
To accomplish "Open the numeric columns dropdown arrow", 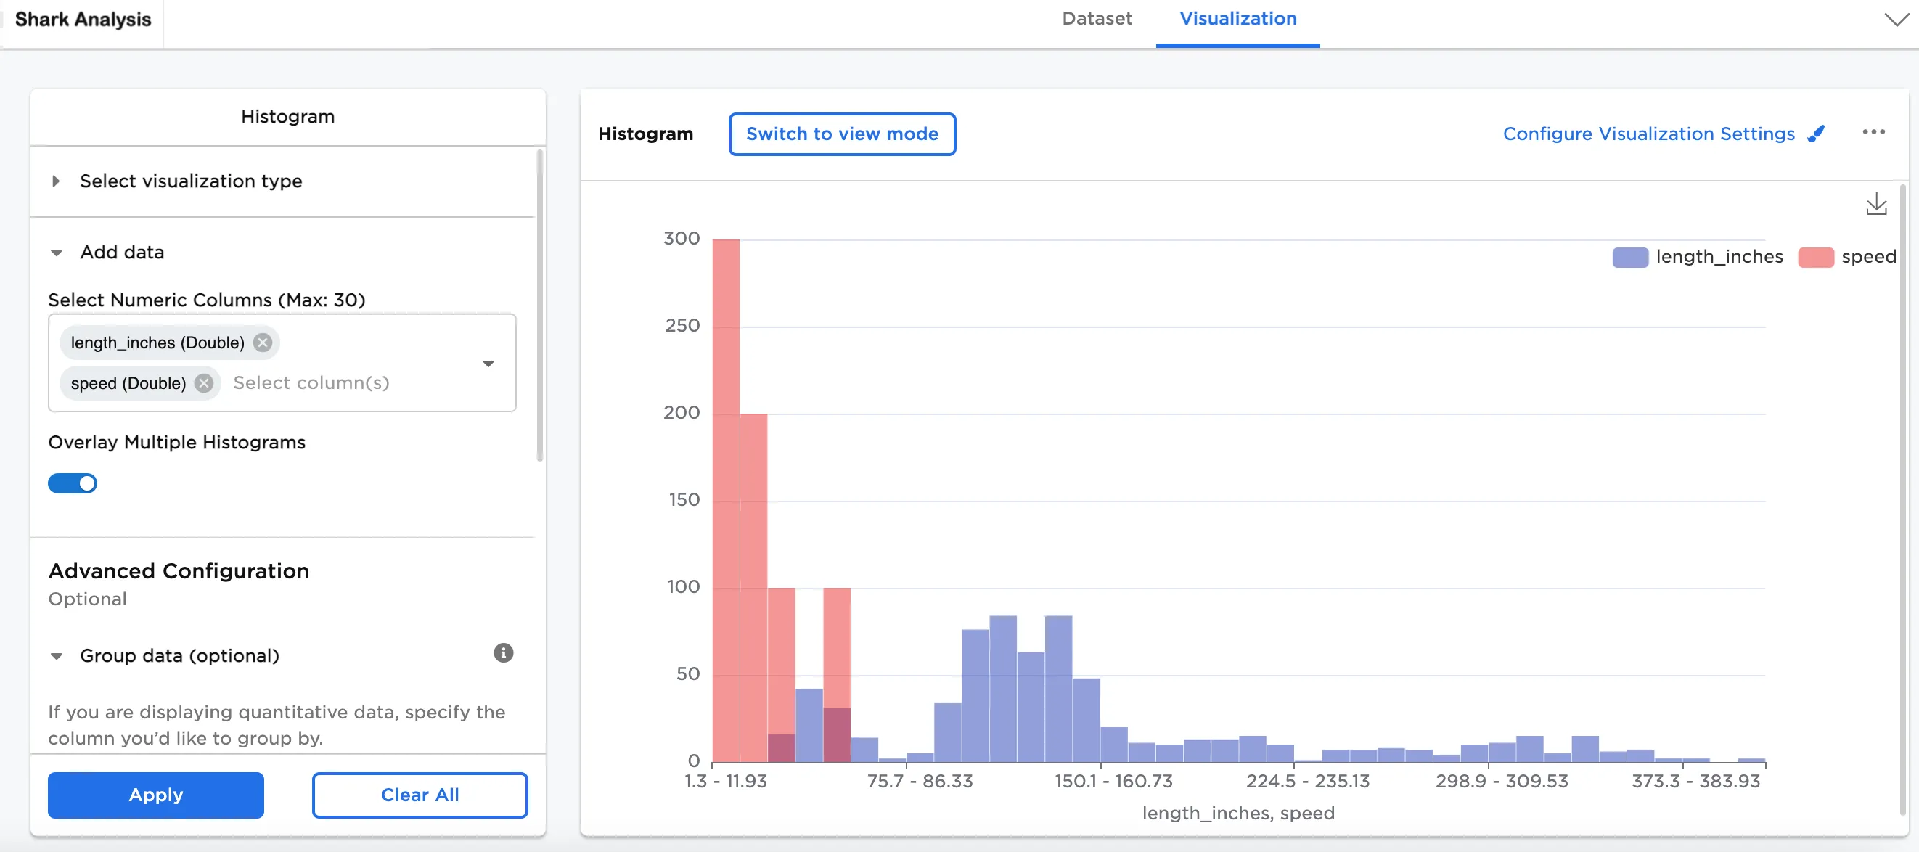I will [x=488, y=364].
